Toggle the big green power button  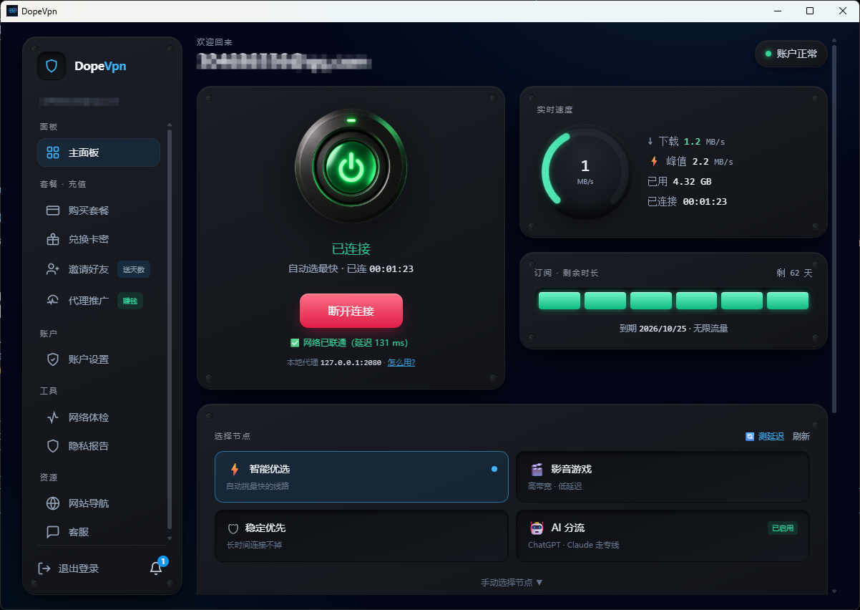[x=351, y=166]
